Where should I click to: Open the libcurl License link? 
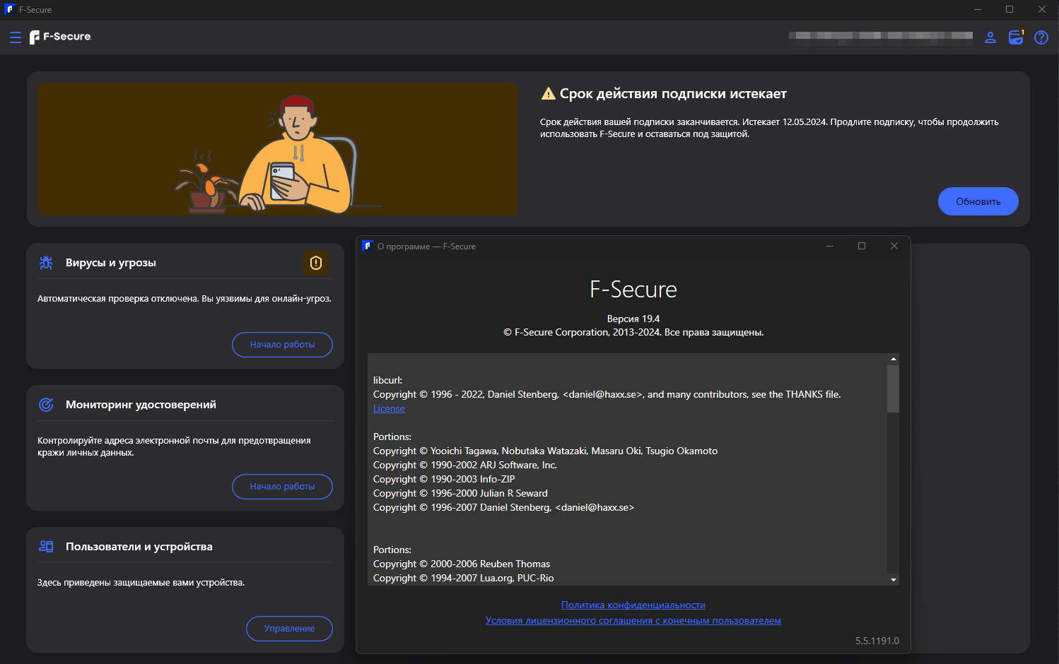(x=389, y=409)
